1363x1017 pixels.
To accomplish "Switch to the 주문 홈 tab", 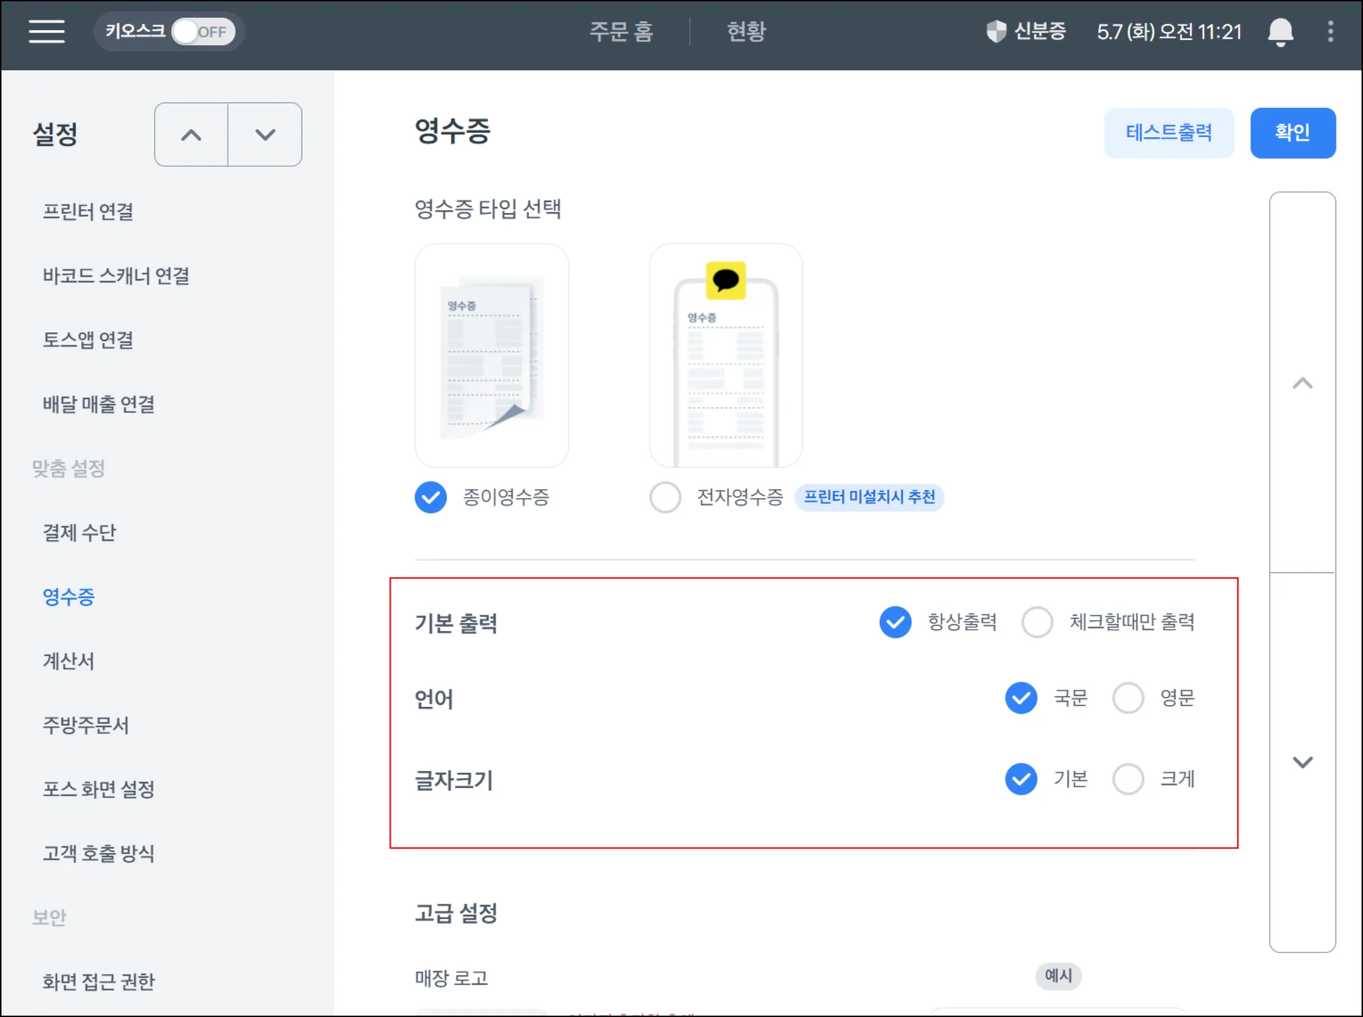I will 621,31.
